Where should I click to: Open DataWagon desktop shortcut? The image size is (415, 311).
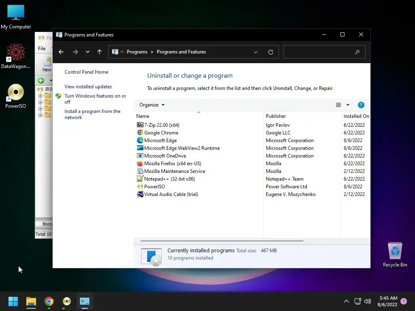[x=16, y=56]
